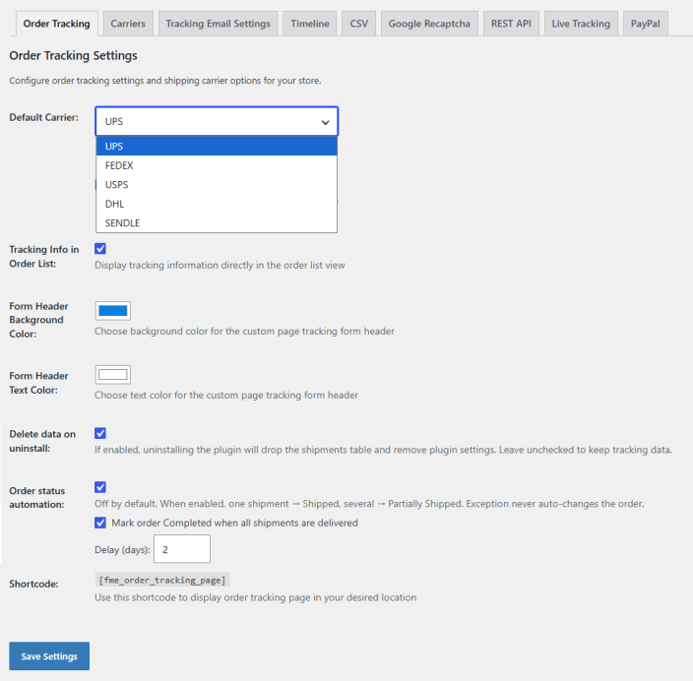Uncheck Tracking Info in Order List

[x=100, y=249]
